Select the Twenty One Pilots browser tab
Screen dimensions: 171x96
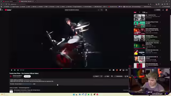26,1
